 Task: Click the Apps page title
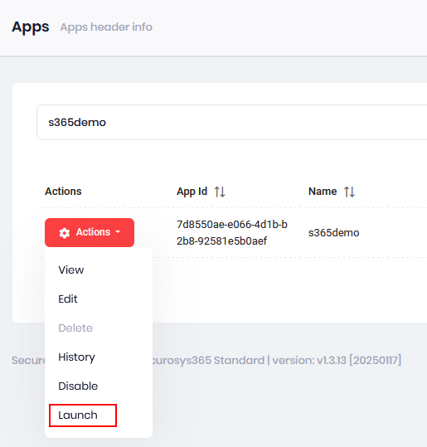(x=31, y=27)
